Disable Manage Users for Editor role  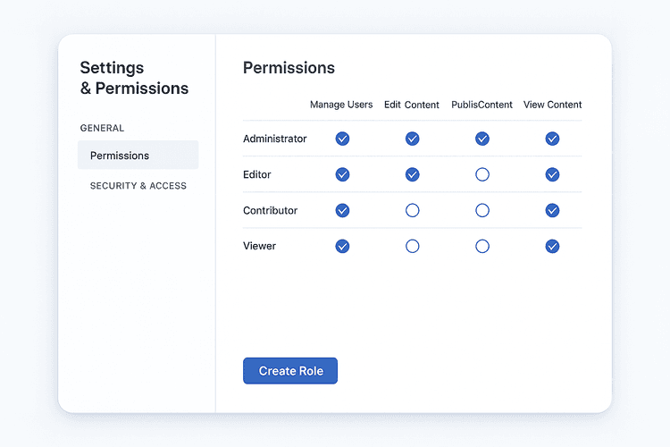[x=342, y=174]
